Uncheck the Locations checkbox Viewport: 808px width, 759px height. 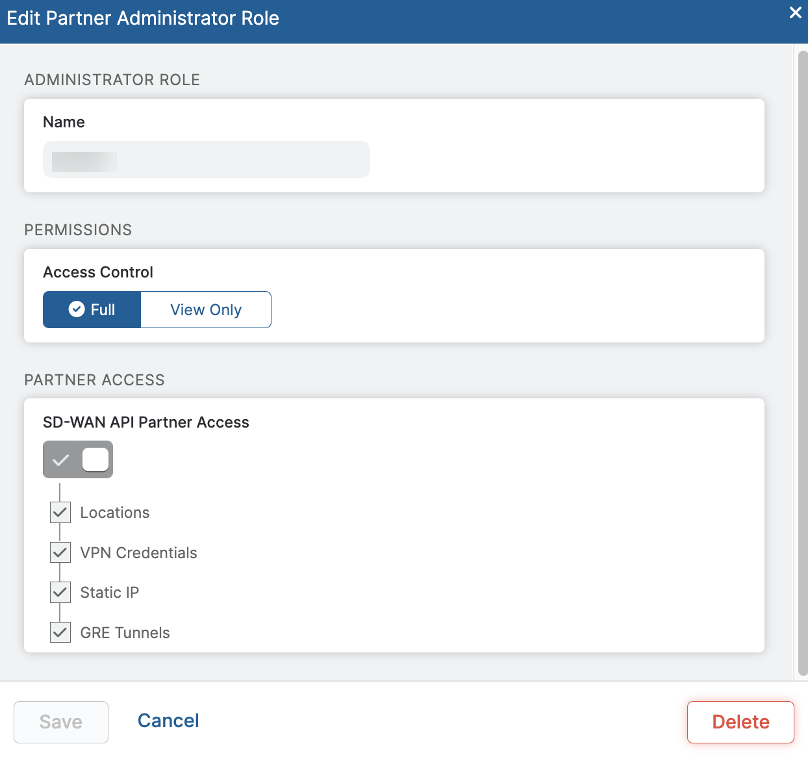click(60, 513)
